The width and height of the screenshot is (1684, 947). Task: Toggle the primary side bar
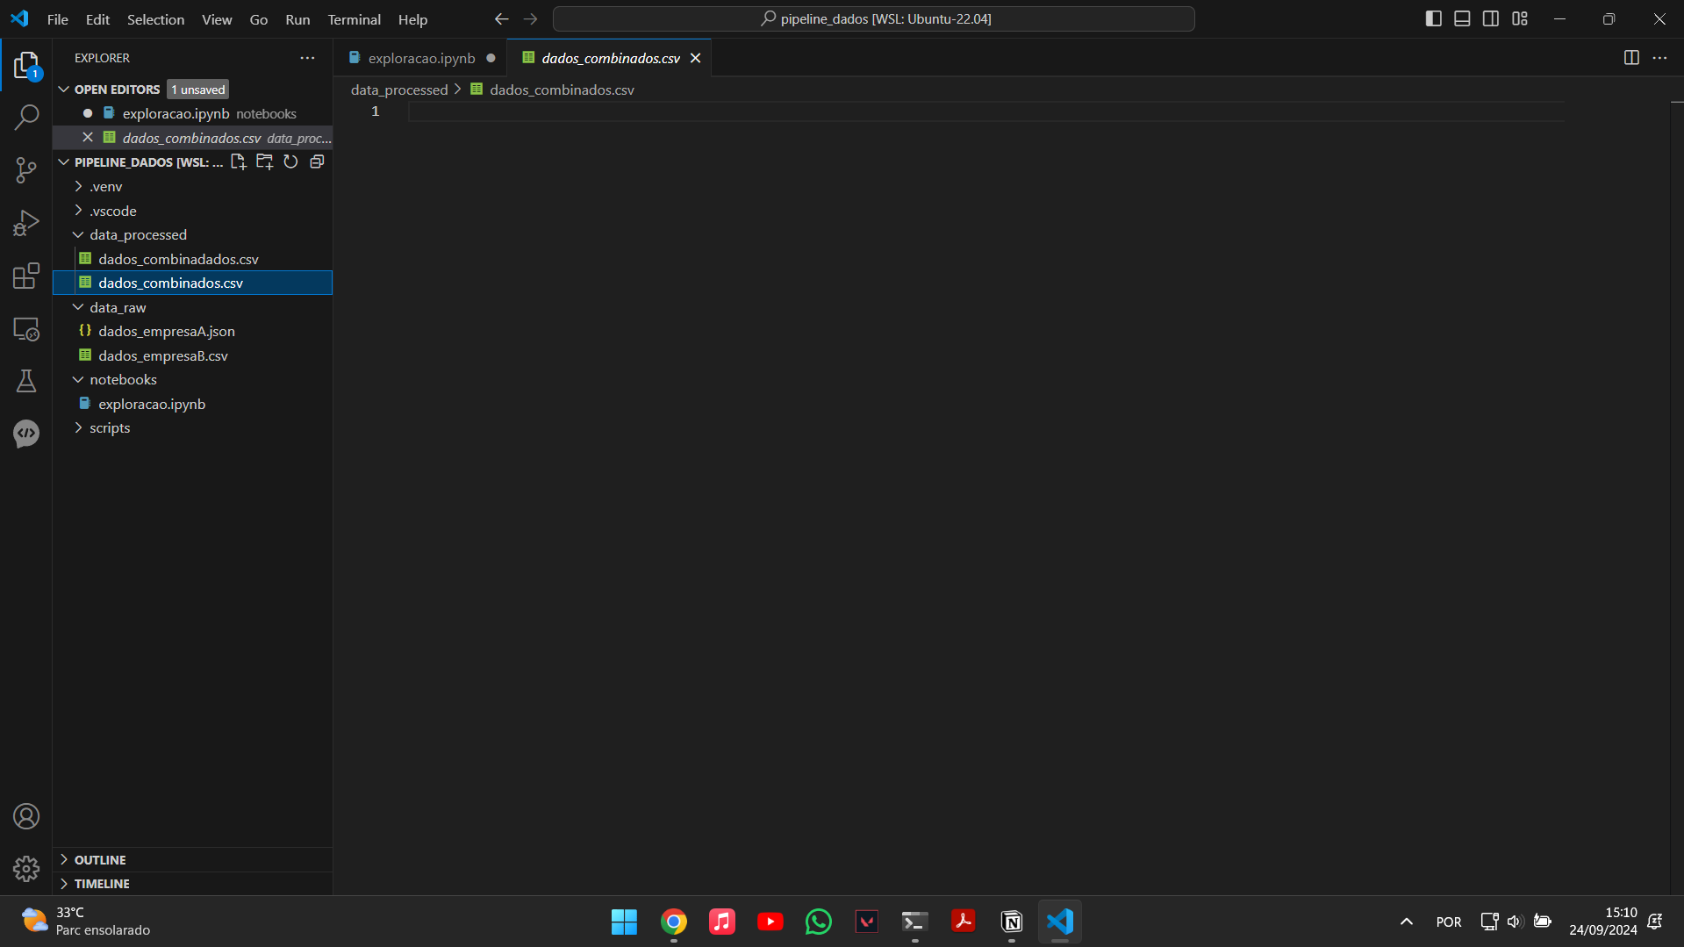pos(1433,18)
